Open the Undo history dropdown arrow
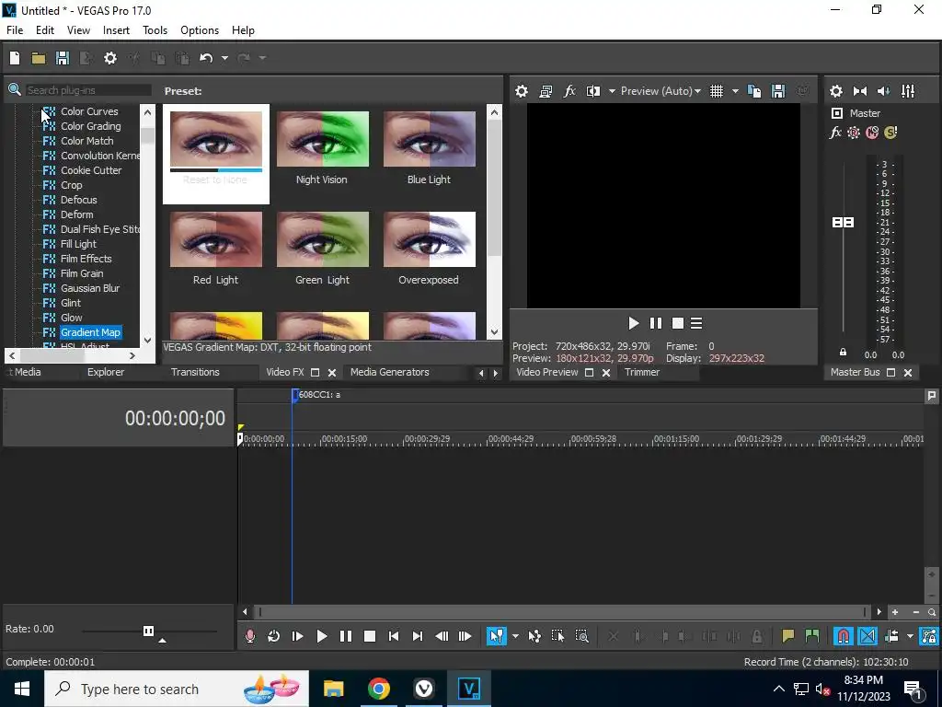This screenshot has width=942, height=707. [224, 58]
